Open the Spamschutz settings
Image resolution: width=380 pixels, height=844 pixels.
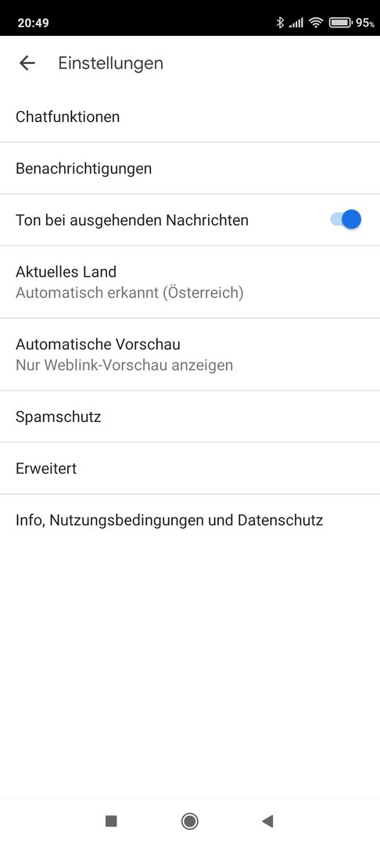click(x=190, y=417)
